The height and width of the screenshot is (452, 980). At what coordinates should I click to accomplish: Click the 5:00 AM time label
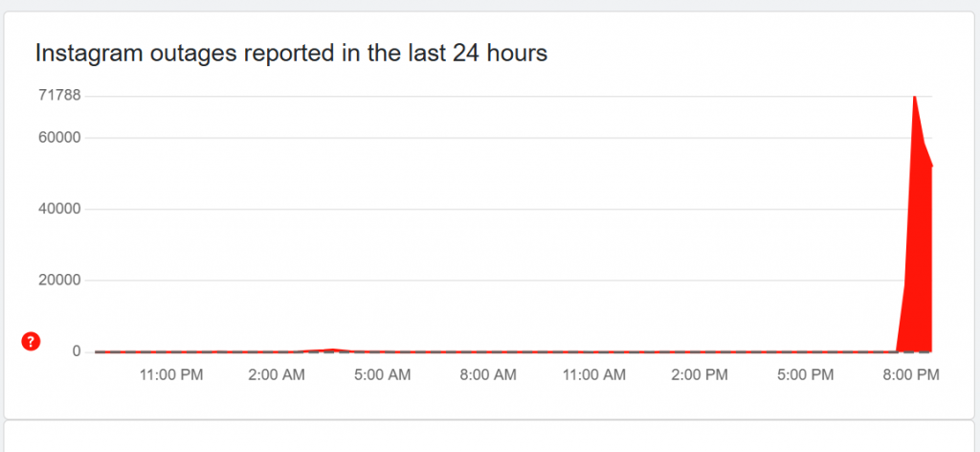click(383, 376)
